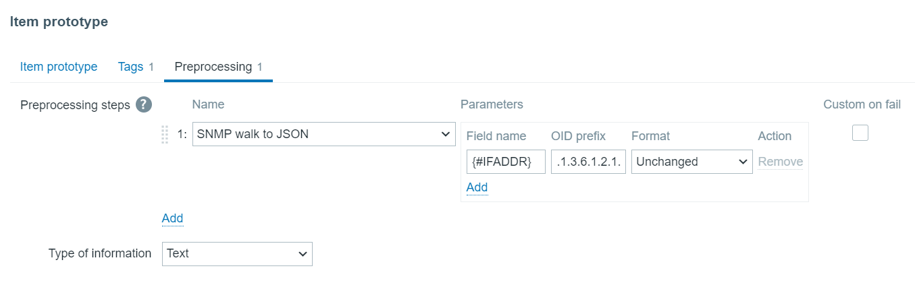
Task: Click the Custom on fail column header
Action: coord(862,104)
